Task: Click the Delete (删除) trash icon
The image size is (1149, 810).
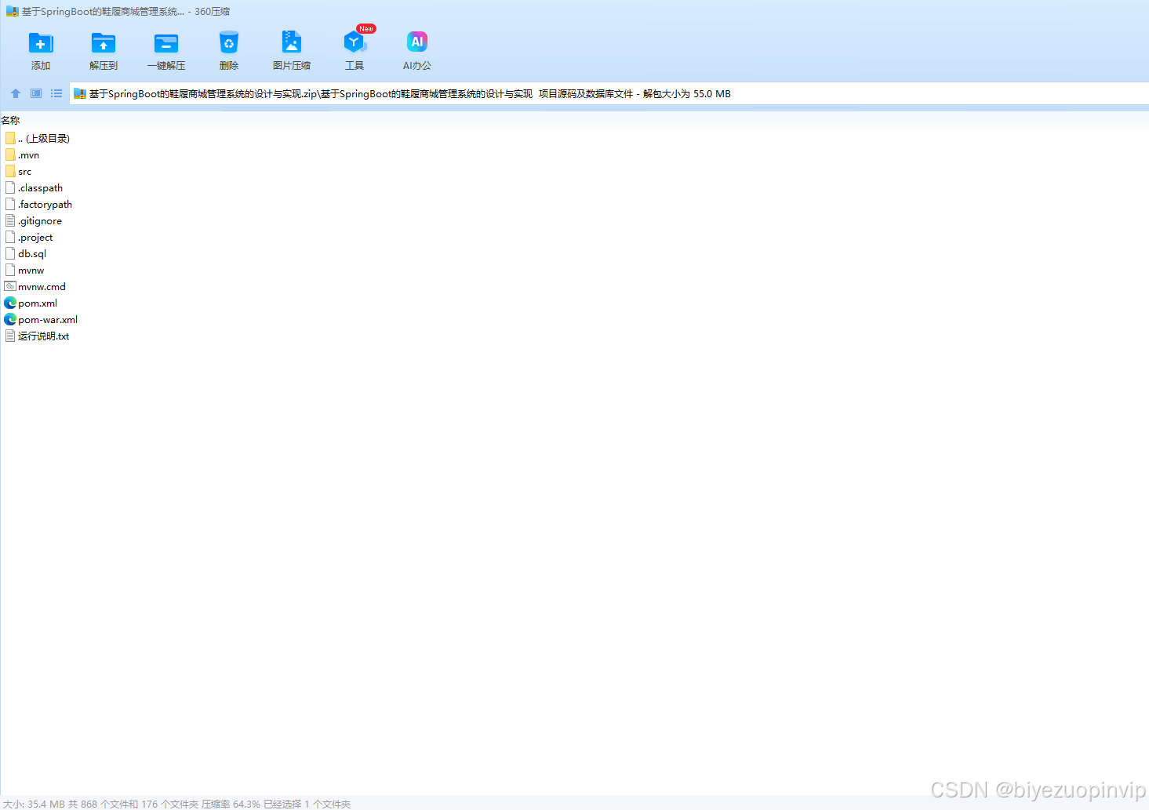Action: point(229,43)
